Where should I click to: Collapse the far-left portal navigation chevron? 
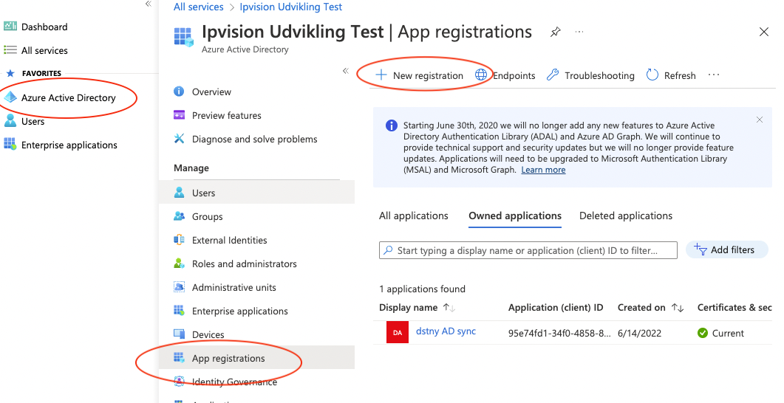[148, 4]
